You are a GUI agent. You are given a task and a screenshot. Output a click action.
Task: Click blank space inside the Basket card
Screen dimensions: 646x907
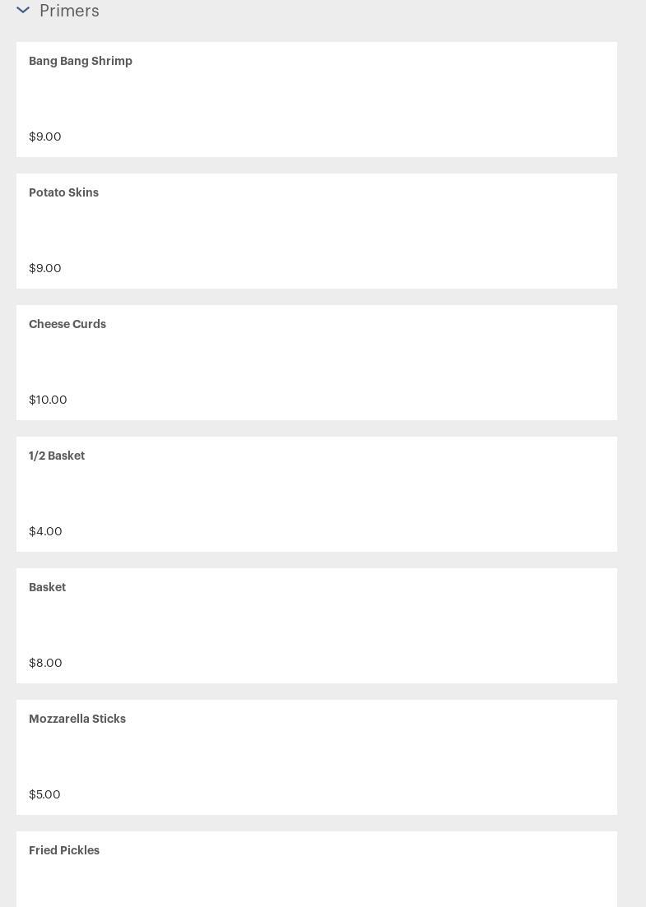pos(347,626)
